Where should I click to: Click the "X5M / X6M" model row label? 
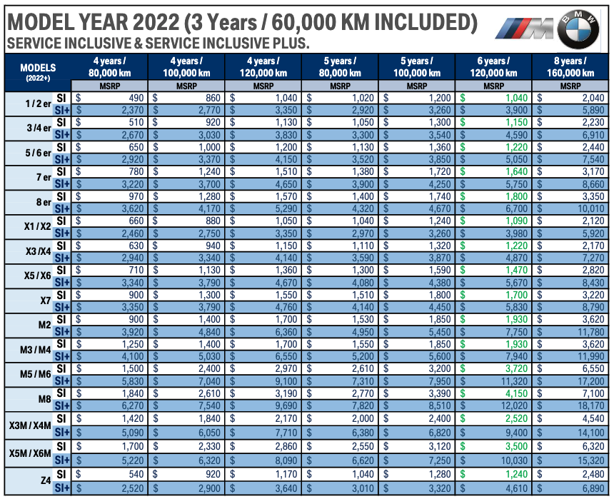[30, 453]
